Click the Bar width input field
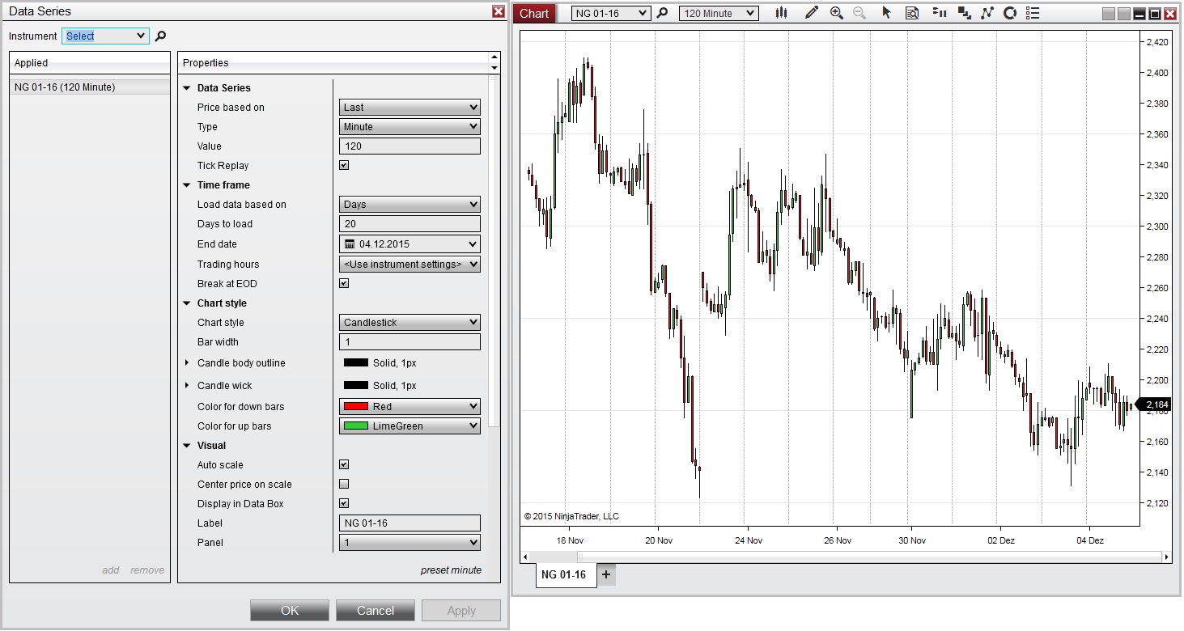Screen dimensions: 1184x631 pyautogui.click(x=410, y=342)
